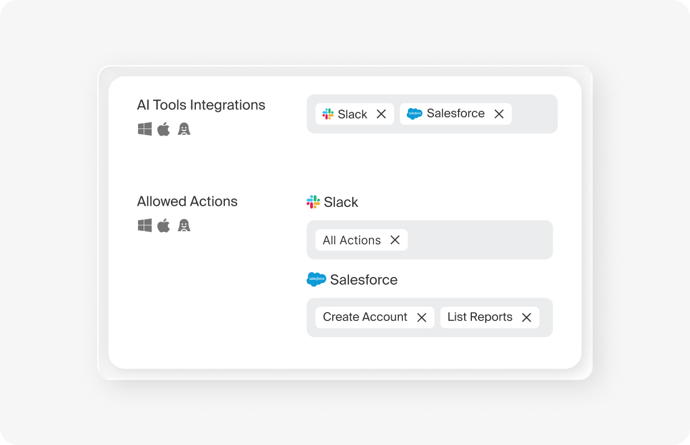The image size is (690, 445).
Task: Remove the Slack integration tag
Action: [x=381, y=114]
